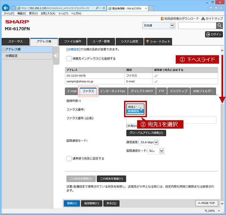Switch to the インターネットFax tab
Image resolution: width=226 pixels, height=215 pixels.
point(112,91)
